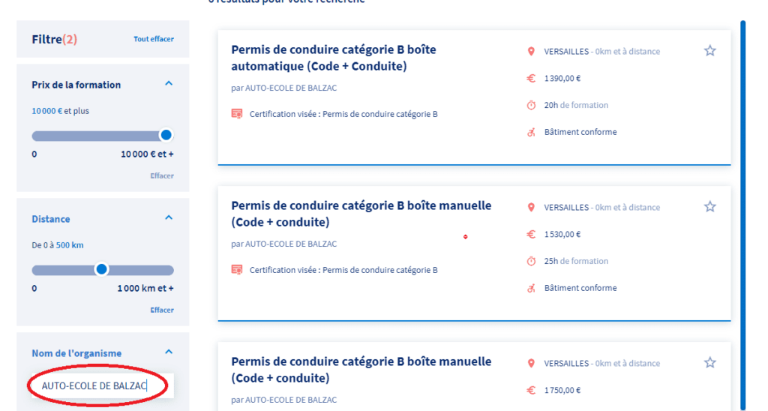Click VERSAILLES location on the 1 390,00 € card
Image resolution: width=768 pixels, height=411 pixels.
click(602, 52)
